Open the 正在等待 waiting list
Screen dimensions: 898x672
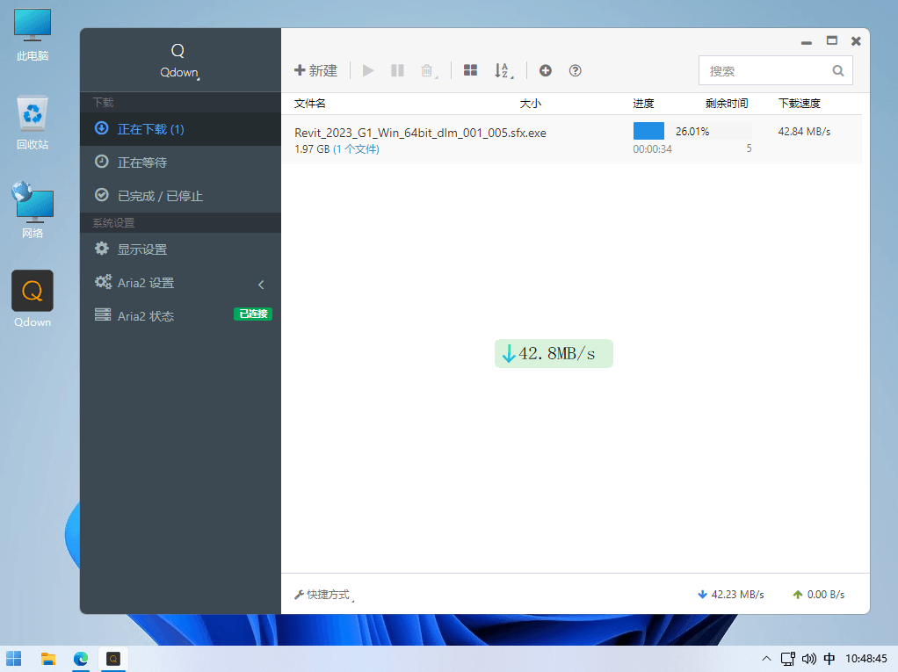click(x=180, y=163)
